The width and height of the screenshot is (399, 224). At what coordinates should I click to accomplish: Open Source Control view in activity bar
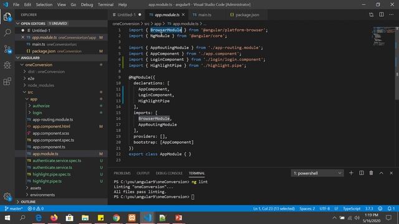tap(7, 49)
